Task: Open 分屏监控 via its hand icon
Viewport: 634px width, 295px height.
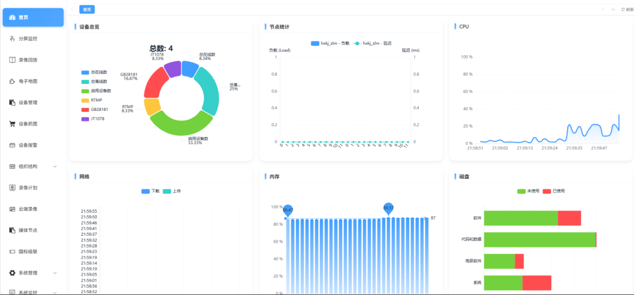Action: point(12,39)
